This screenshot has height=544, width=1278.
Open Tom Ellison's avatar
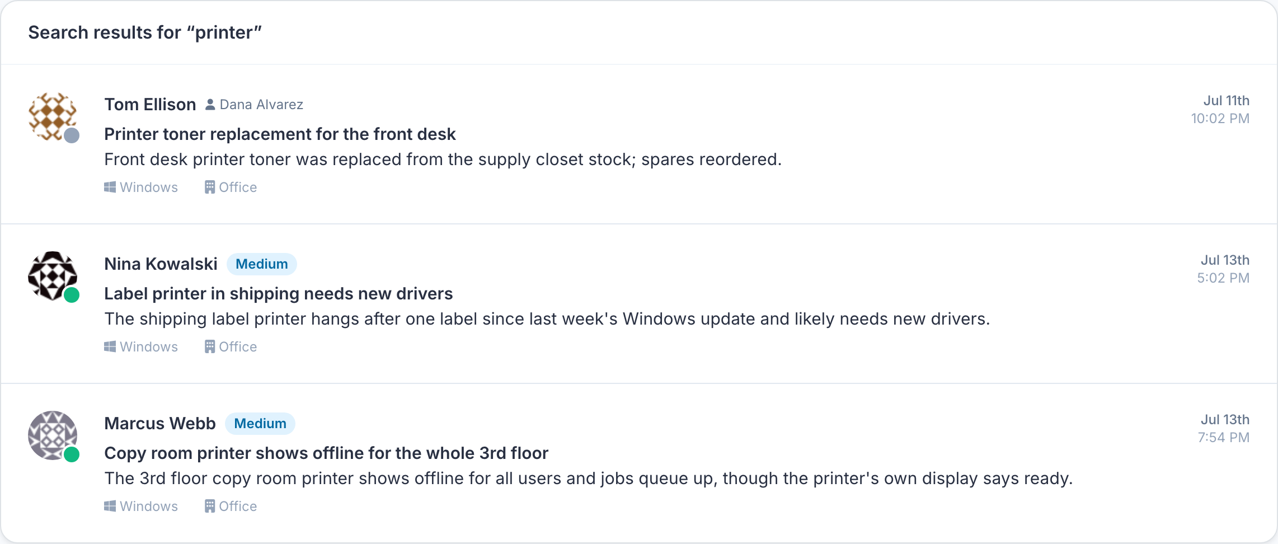click(x=53, y=116)
